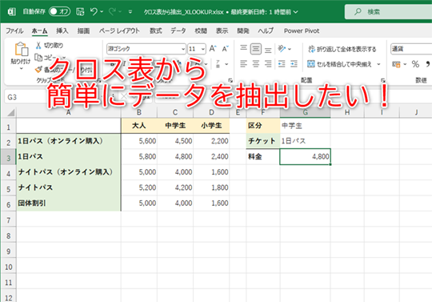Click the Percent Style icon
432x302 pixels.
pyautogui.click(x=415, y=64)
